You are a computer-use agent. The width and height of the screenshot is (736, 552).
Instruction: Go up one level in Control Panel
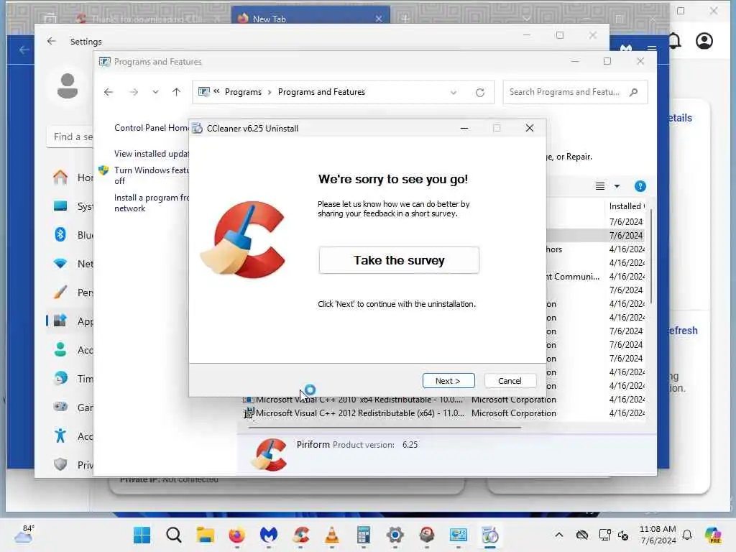coord(177,92)
